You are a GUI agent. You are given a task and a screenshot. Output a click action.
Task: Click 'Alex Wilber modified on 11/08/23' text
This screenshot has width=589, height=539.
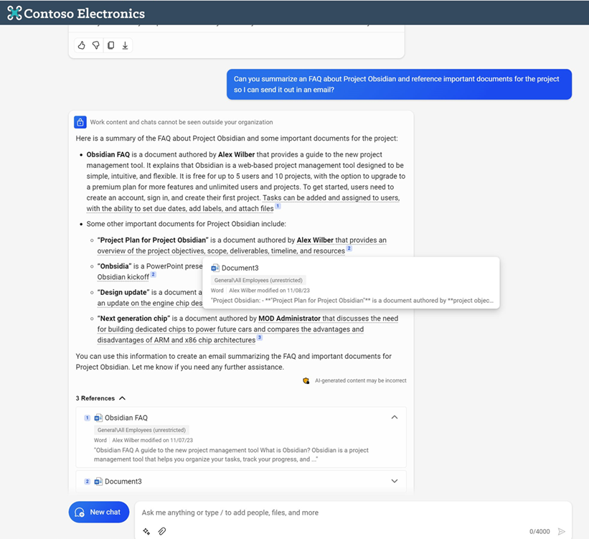coord(269,291)
